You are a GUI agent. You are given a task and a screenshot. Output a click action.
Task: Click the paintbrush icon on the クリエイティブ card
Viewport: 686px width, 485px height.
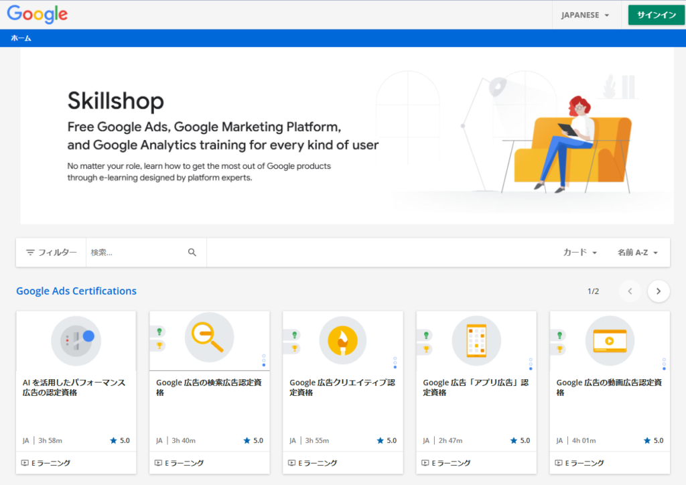click(x=343, y=341)
